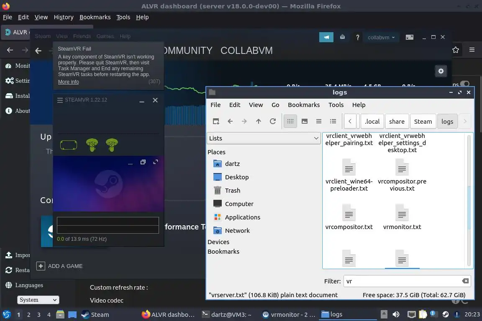Navigate to Steam path button
The image size is (482, 321).
pyautogui.click(x=423, y=121)
